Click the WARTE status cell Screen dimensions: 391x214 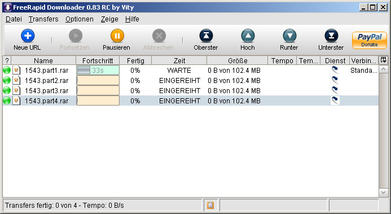click(179, 71)
